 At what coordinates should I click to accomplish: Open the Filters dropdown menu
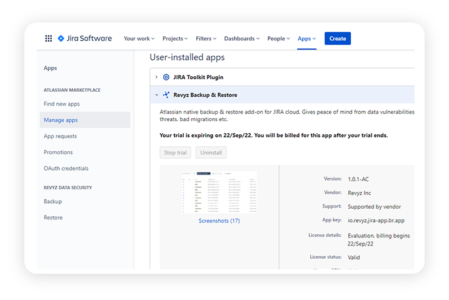click(x=206, y=39)
